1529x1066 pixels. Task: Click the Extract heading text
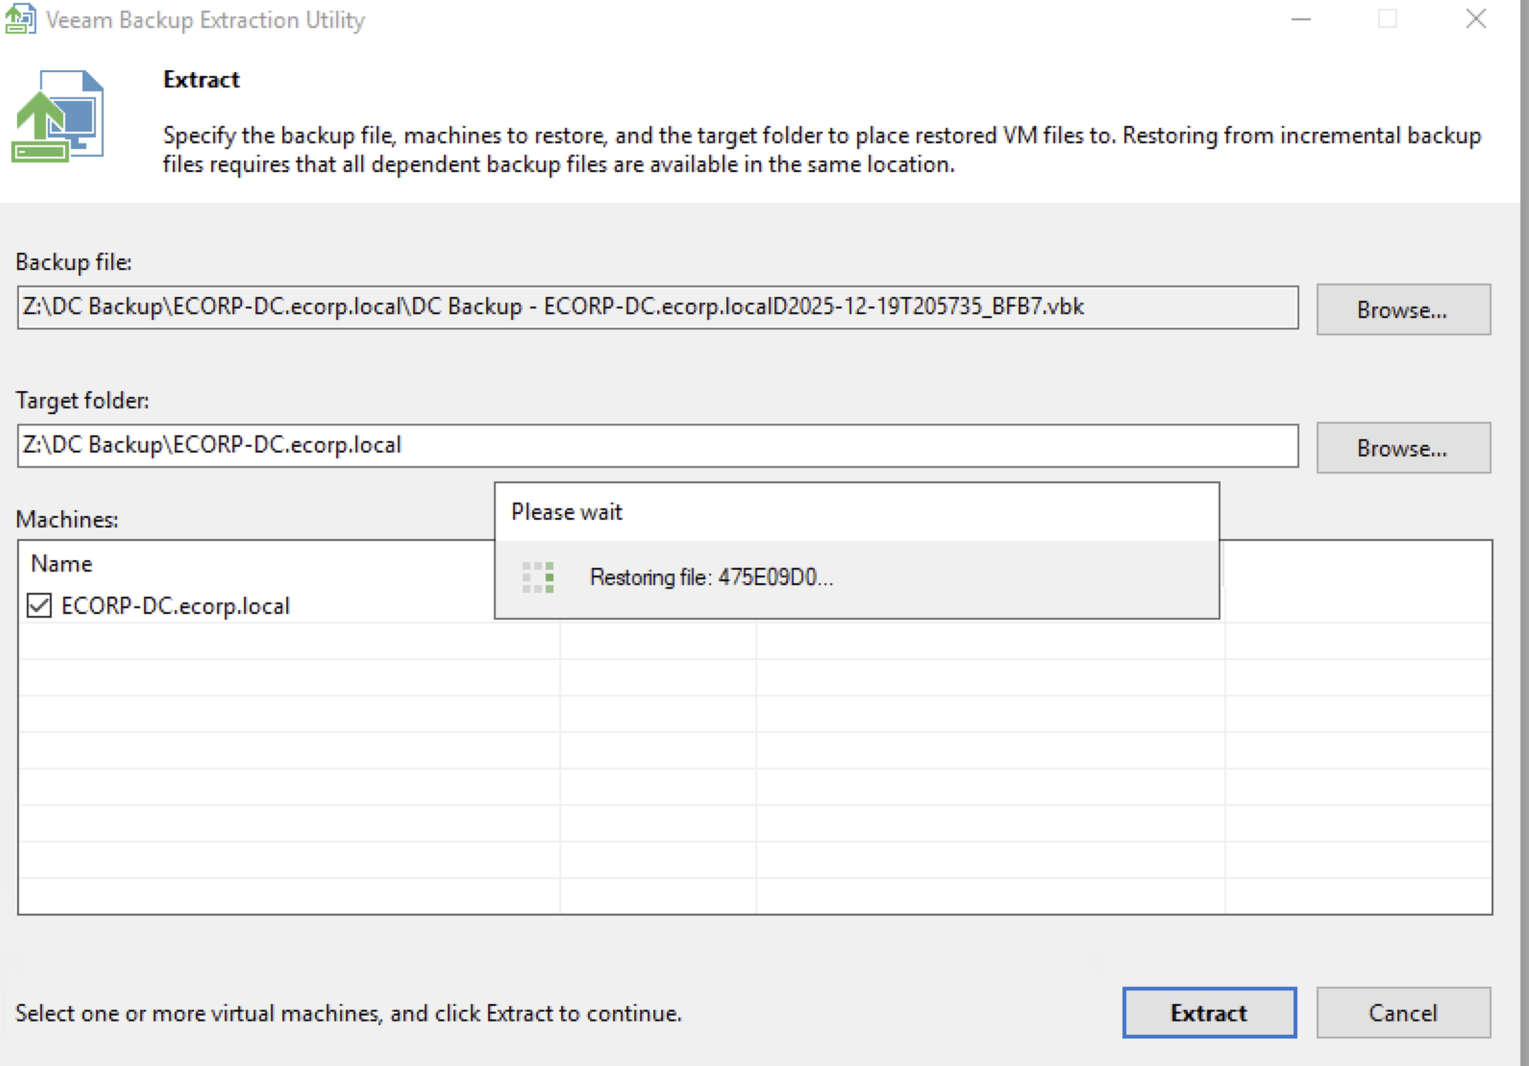[201, 79]
